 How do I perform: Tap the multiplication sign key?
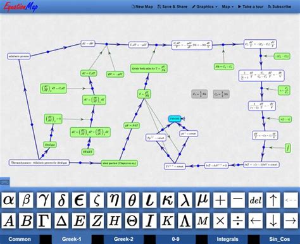pyautogui.click(x=220, y=221)
